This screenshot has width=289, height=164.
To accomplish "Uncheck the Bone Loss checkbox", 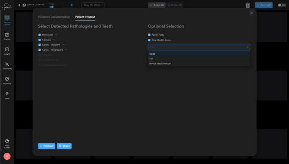I will tap(39, 35).
